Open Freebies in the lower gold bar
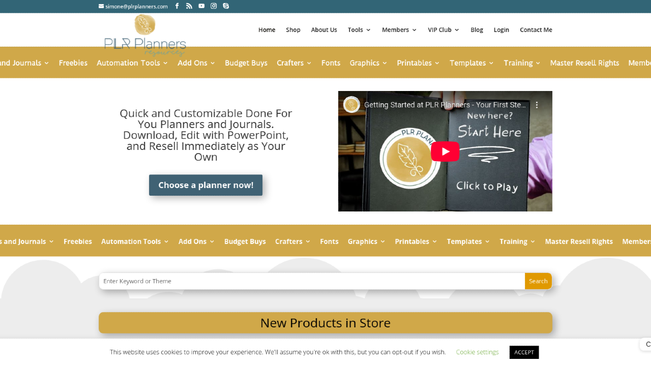The width and height of the screenshot is (651, 366). tap(78, 241)
